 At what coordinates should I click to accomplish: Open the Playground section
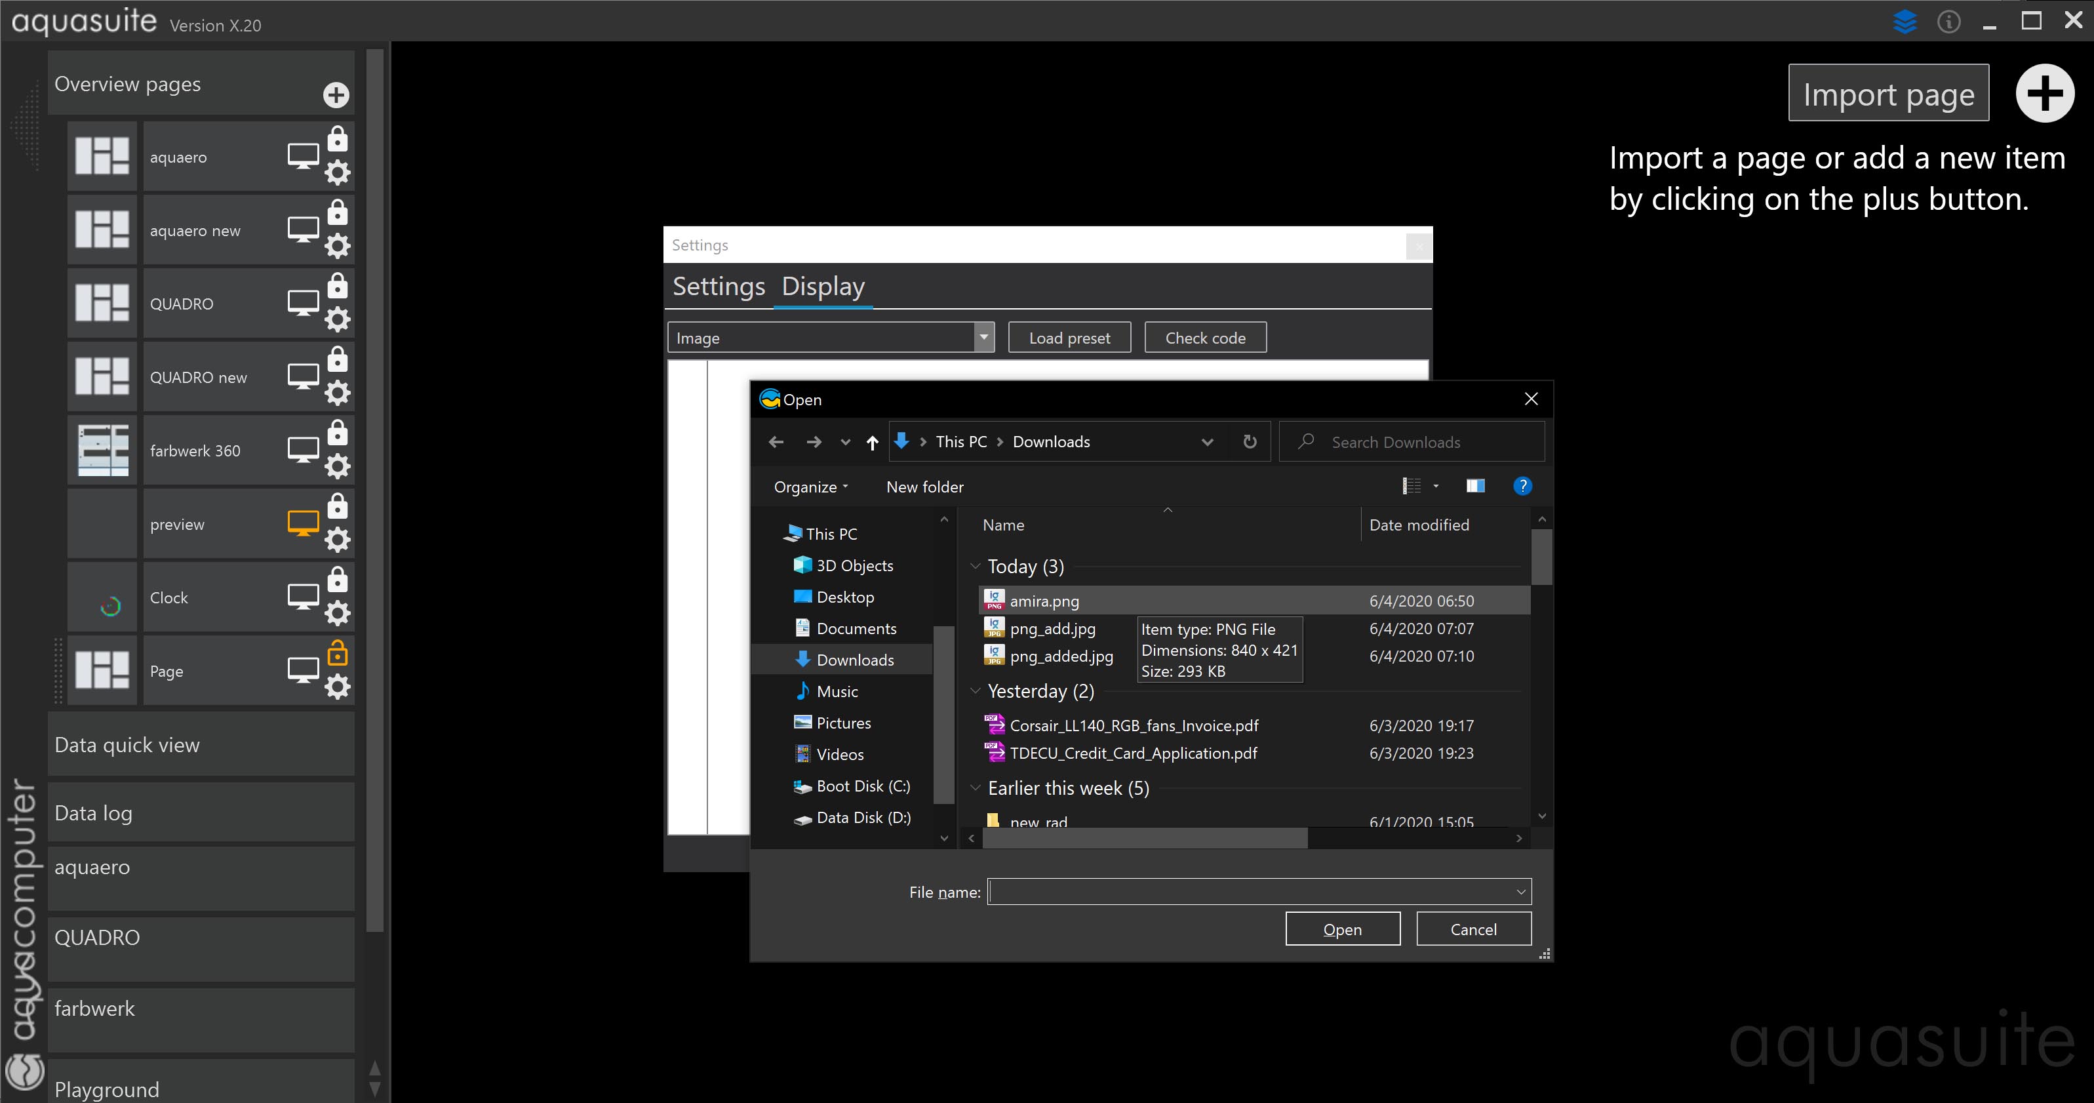point(201,1081)
